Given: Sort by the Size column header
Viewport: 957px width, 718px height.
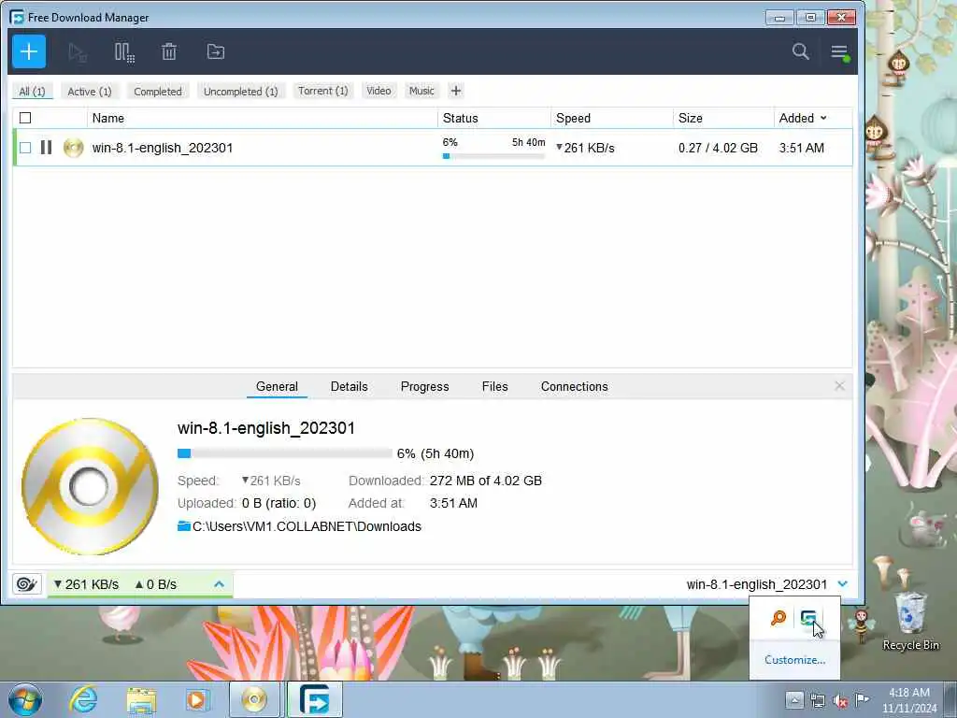Looking at the screenshot, I should tap(723, 118).
